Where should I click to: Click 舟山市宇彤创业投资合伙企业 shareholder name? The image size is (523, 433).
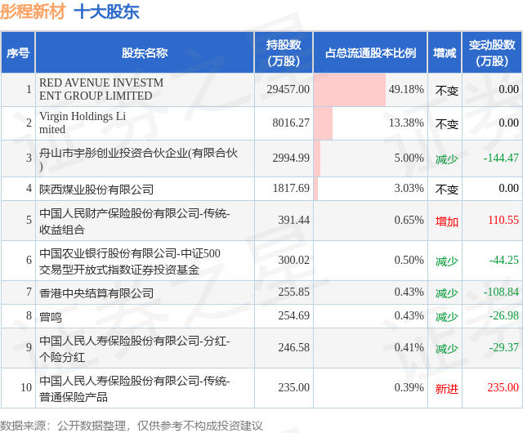[x=138, y=159]
